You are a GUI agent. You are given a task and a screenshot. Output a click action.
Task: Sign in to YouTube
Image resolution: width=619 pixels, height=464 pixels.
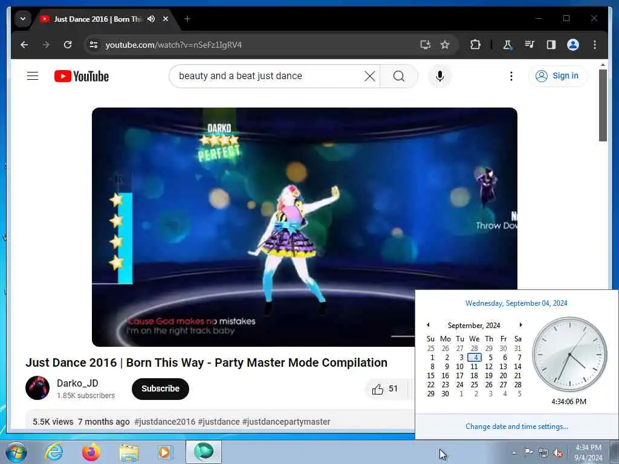[557, 76]
